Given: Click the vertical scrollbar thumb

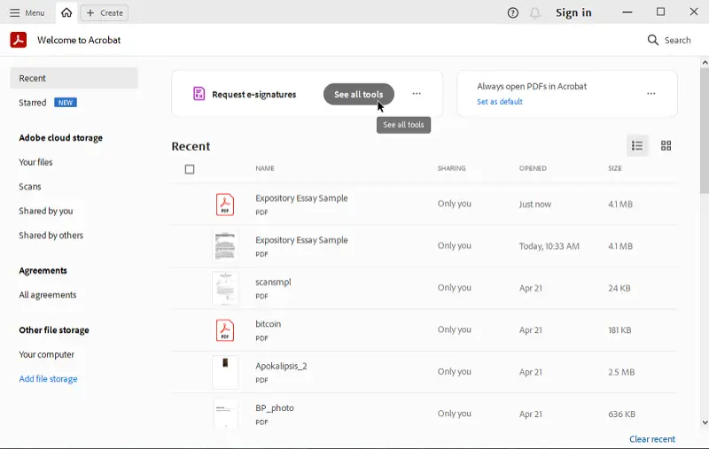Looking at the screenshot, I should point(705,131).
